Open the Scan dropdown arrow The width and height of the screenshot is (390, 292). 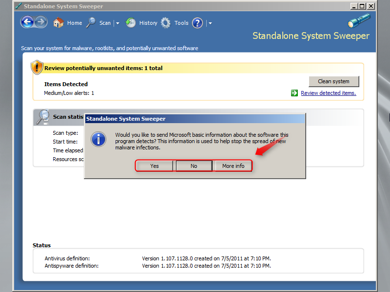[117, 23]
